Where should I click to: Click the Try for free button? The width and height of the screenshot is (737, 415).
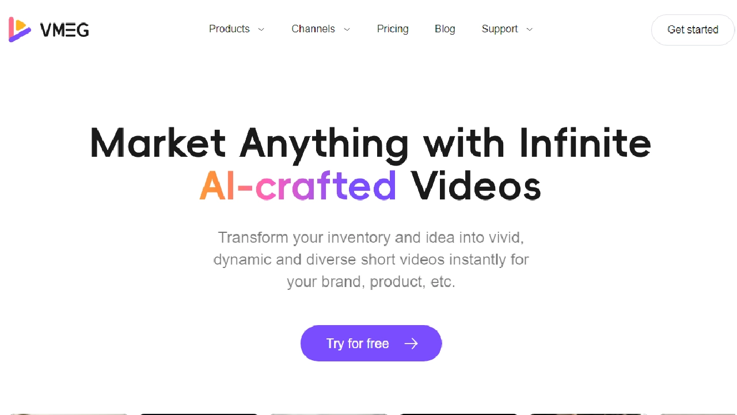(371, 344)
